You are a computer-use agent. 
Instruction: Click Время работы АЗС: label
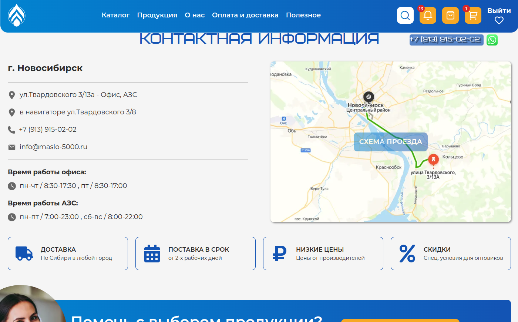[x=43, y=203]
